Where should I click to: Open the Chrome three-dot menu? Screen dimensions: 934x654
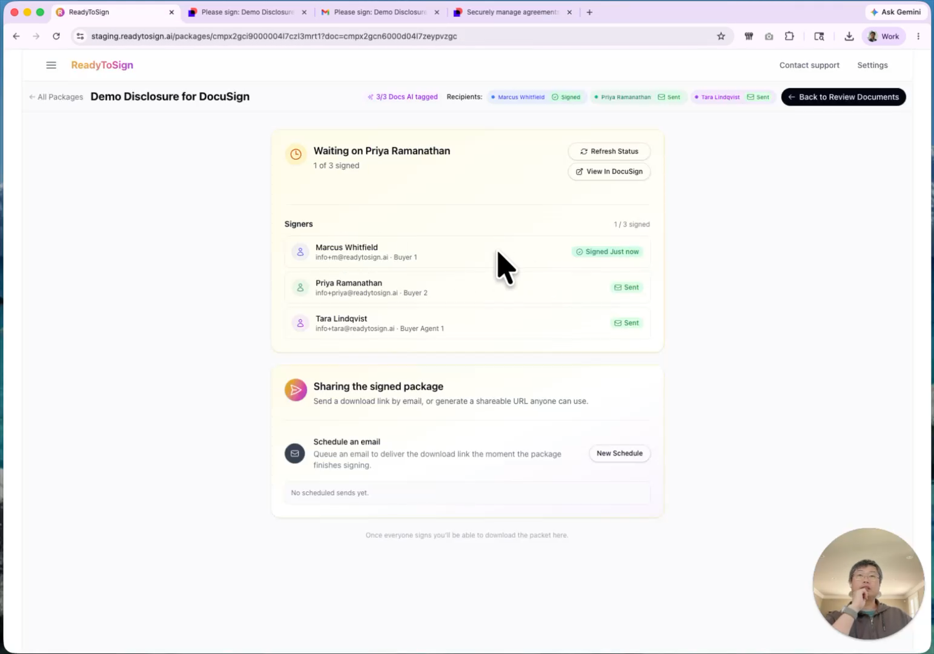(918, 36)
